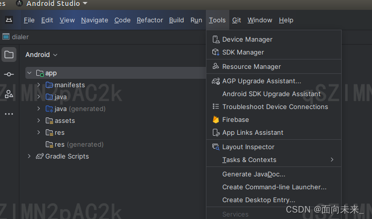Open the Navigate menu
Viewport: 372px width, 219px height.
(x=94, y=20)
